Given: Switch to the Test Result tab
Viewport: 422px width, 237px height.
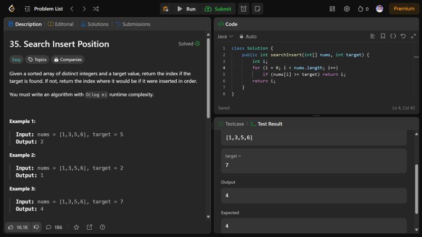Looking at the screenshot, I should [x=266, y=124].
